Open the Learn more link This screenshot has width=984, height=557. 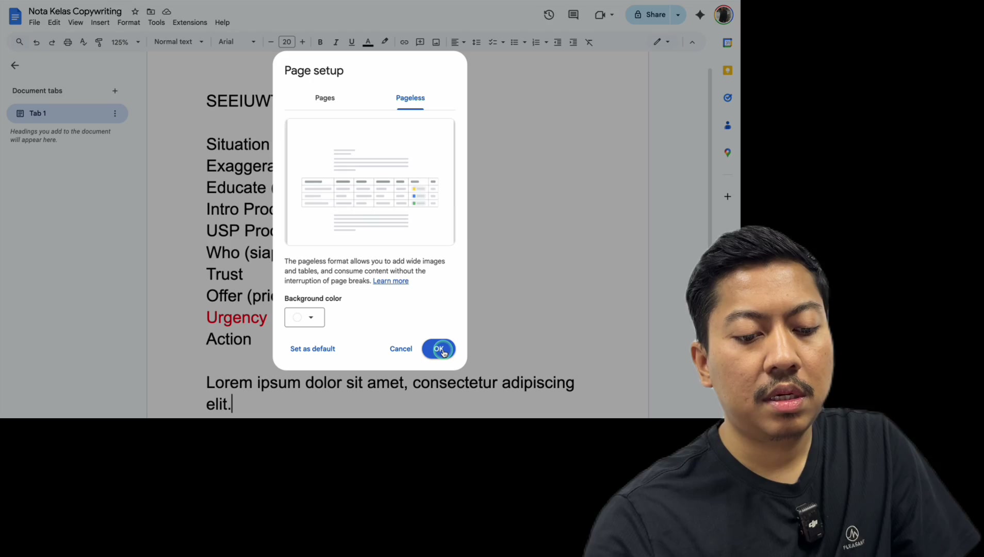tap(390, 281)
